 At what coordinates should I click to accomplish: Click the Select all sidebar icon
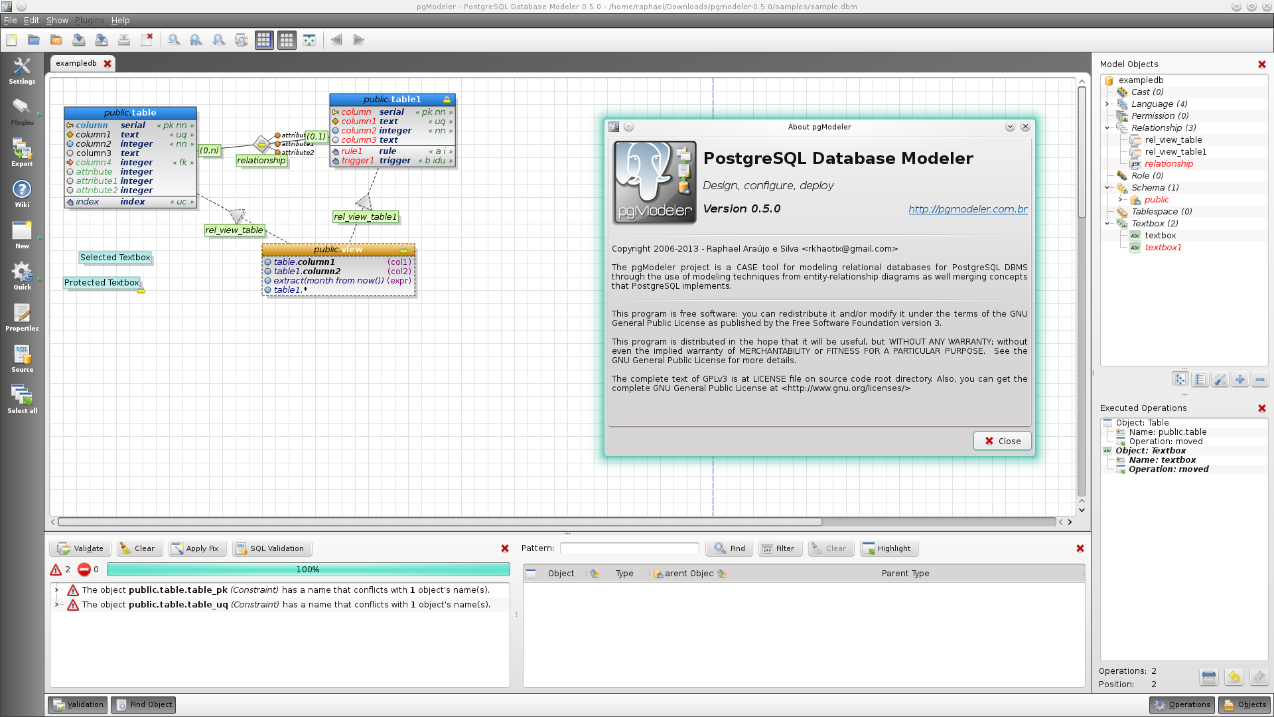click(22, 400)
